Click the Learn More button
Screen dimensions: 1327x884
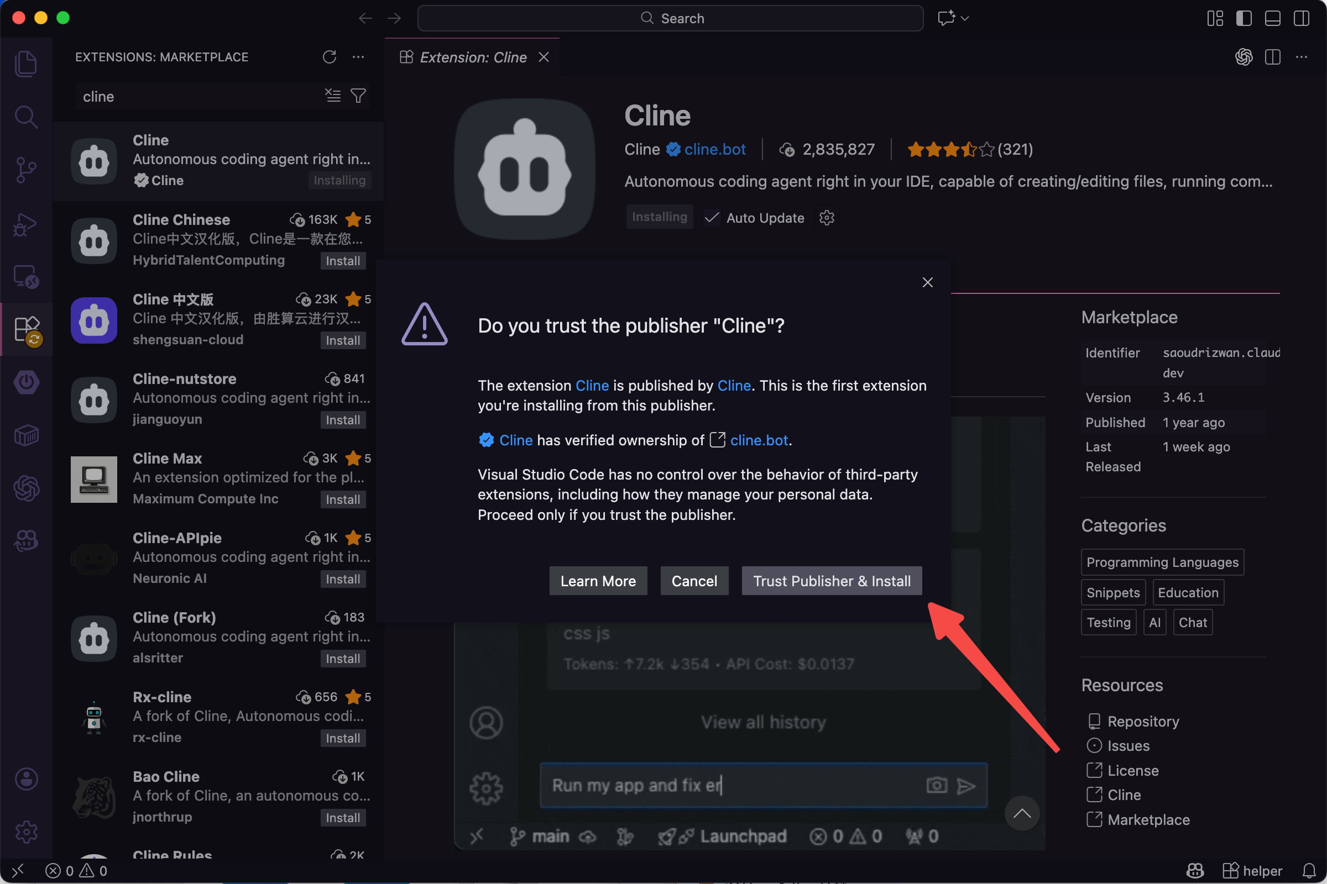598,581
